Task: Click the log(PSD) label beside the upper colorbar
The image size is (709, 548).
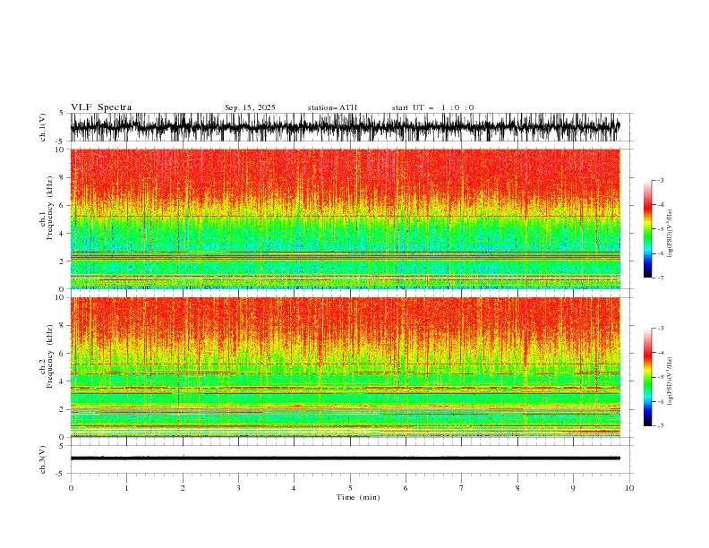Action: pyautogui.click(x=671, y=234)
